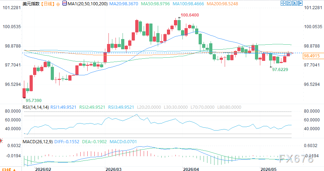Click the play-forward chart navigation icon

pos(294,3)
